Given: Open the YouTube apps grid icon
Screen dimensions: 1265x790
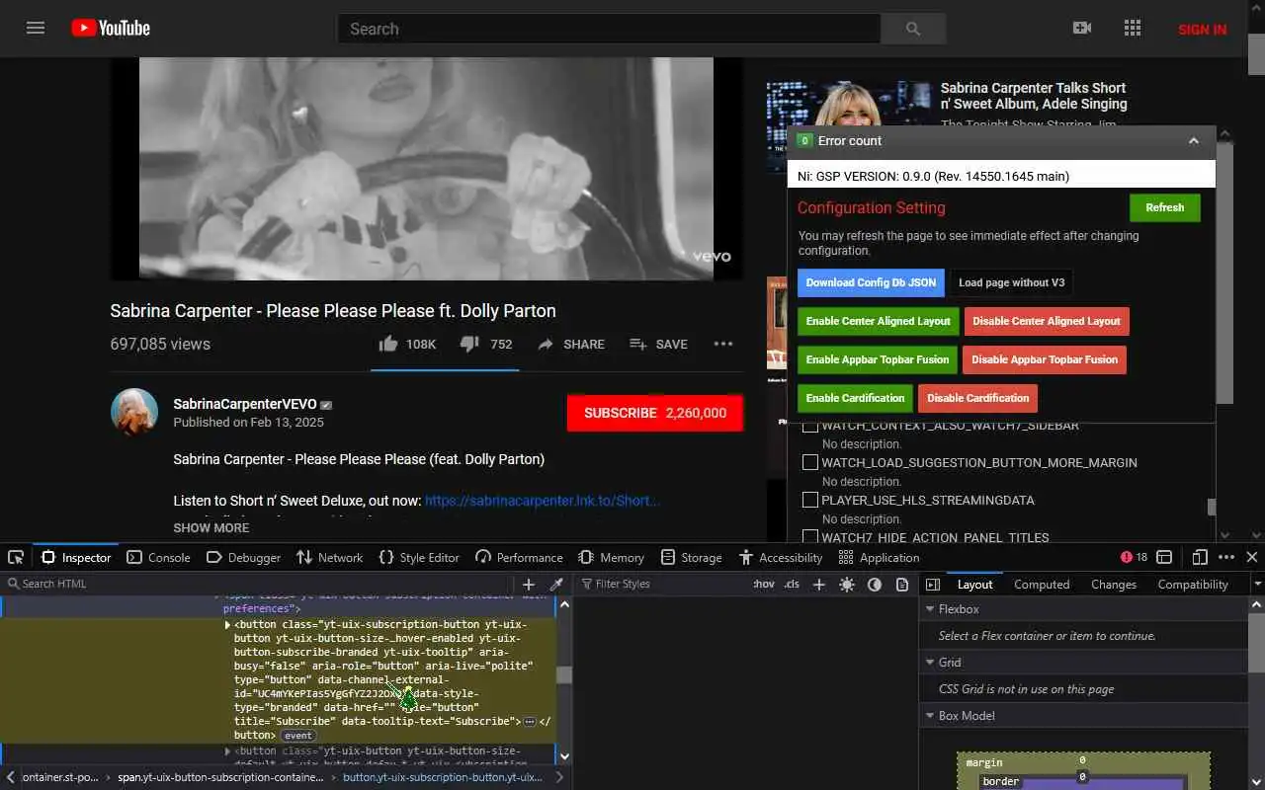Looking at the screenshot, I should click(x=1133, y=29).
